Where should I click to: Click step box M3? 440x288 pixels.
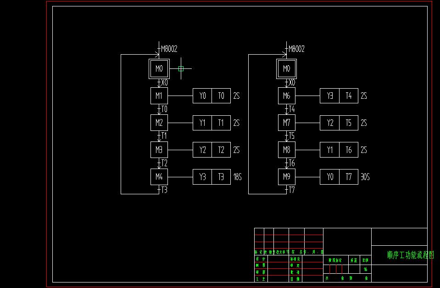tap(159, 150)
